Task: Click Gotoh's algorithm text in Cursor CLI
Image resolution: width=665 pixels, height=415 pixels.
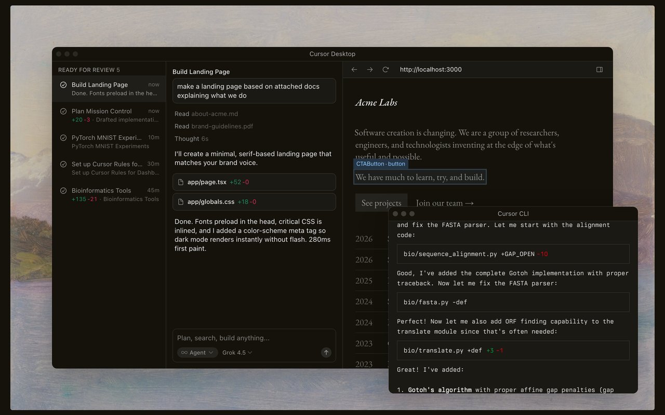Action: [x=440, y=390]
